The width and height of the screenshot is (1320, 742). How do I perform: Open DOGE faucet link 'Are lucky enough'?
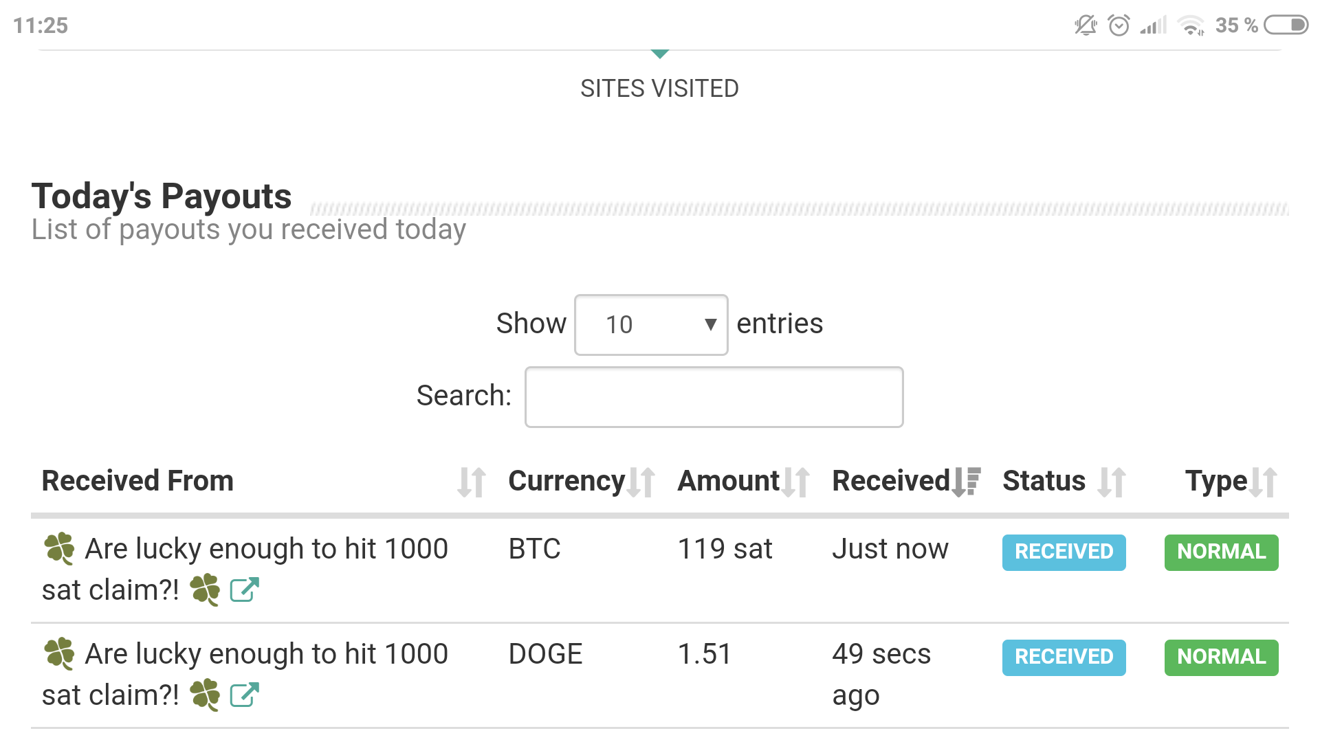coord(266,655)
